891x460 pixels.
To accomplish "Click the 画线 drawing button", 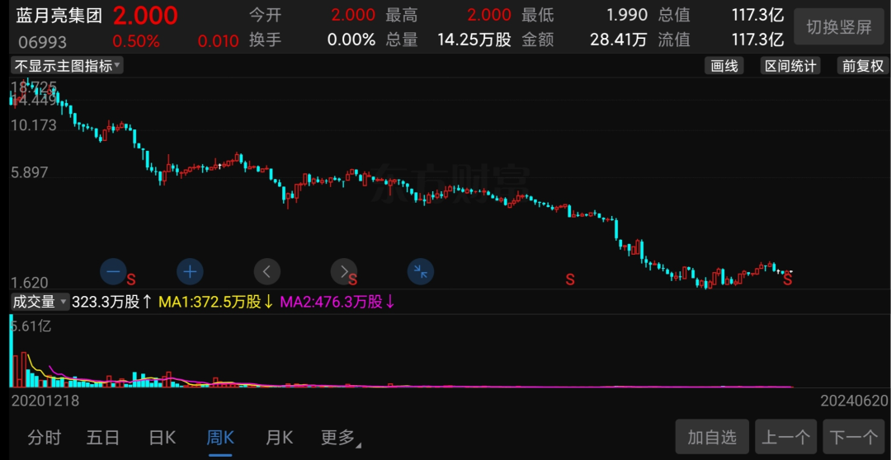I will pyautogui.click(x=724, y=66).
